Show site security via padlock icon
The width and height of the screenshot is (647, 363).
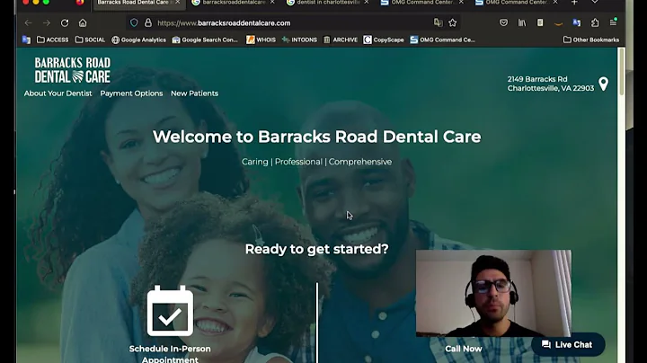(148, 23)
